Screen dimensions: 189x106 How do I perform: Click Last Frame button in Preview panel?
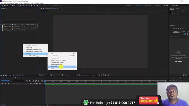183,28
